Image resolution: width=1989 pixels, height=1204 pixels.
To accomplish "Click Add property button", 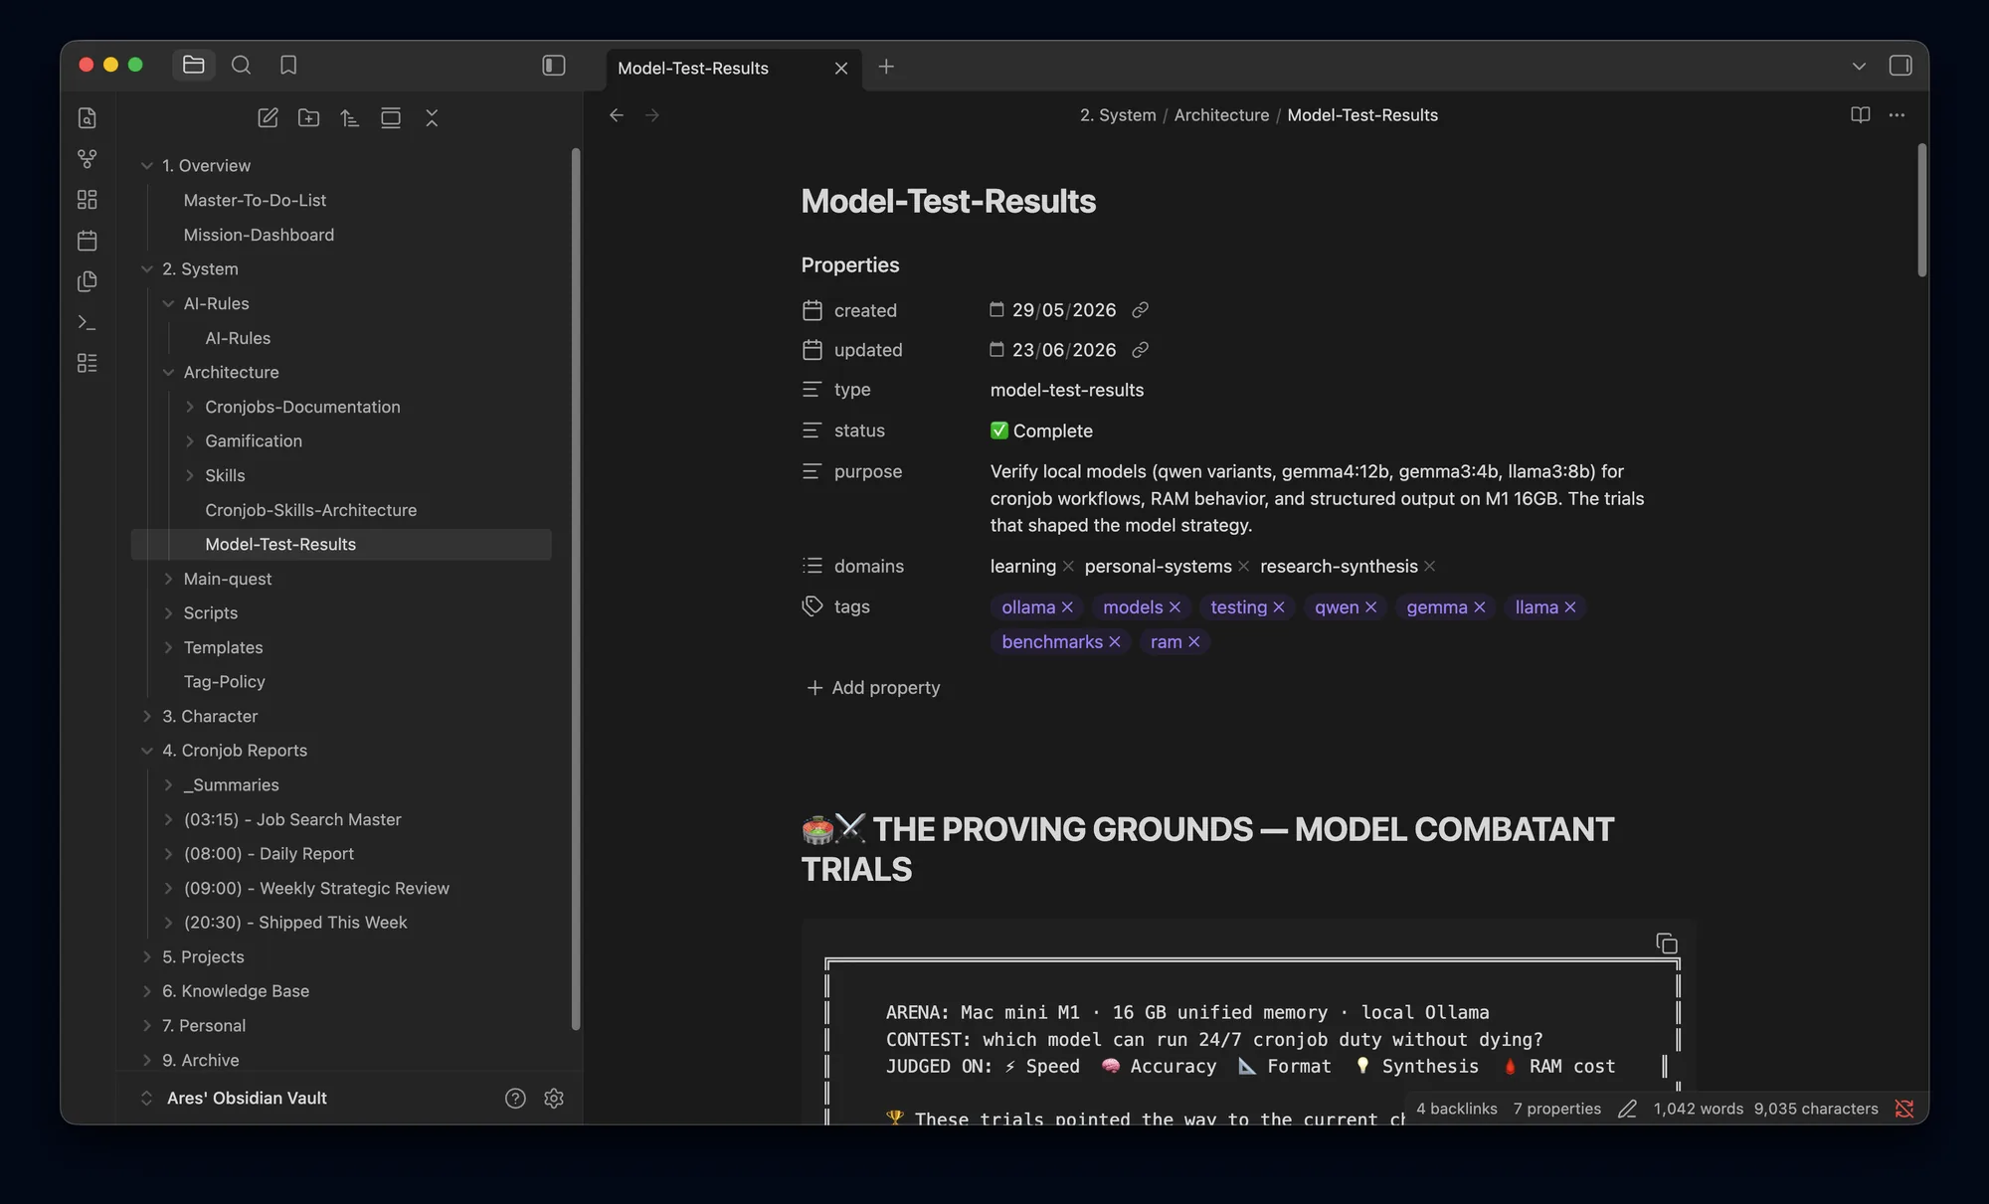I will [873, 688].
